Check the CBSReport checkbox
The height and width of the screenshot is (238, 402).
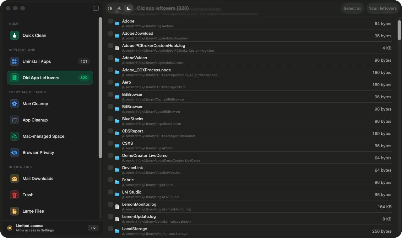coord(111,131)
